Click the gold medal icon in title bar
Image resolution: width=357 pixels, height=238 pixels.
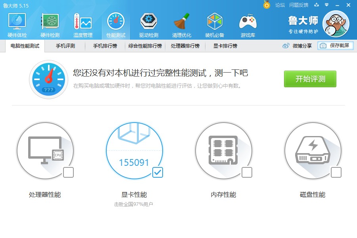pyautogui.click(x=267, y=4)
